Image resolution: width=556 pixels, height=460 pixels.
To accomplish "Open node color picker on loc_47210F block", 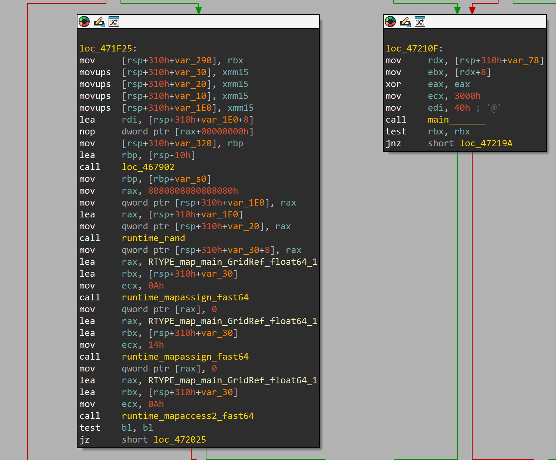I will click(x=390, y=22).
